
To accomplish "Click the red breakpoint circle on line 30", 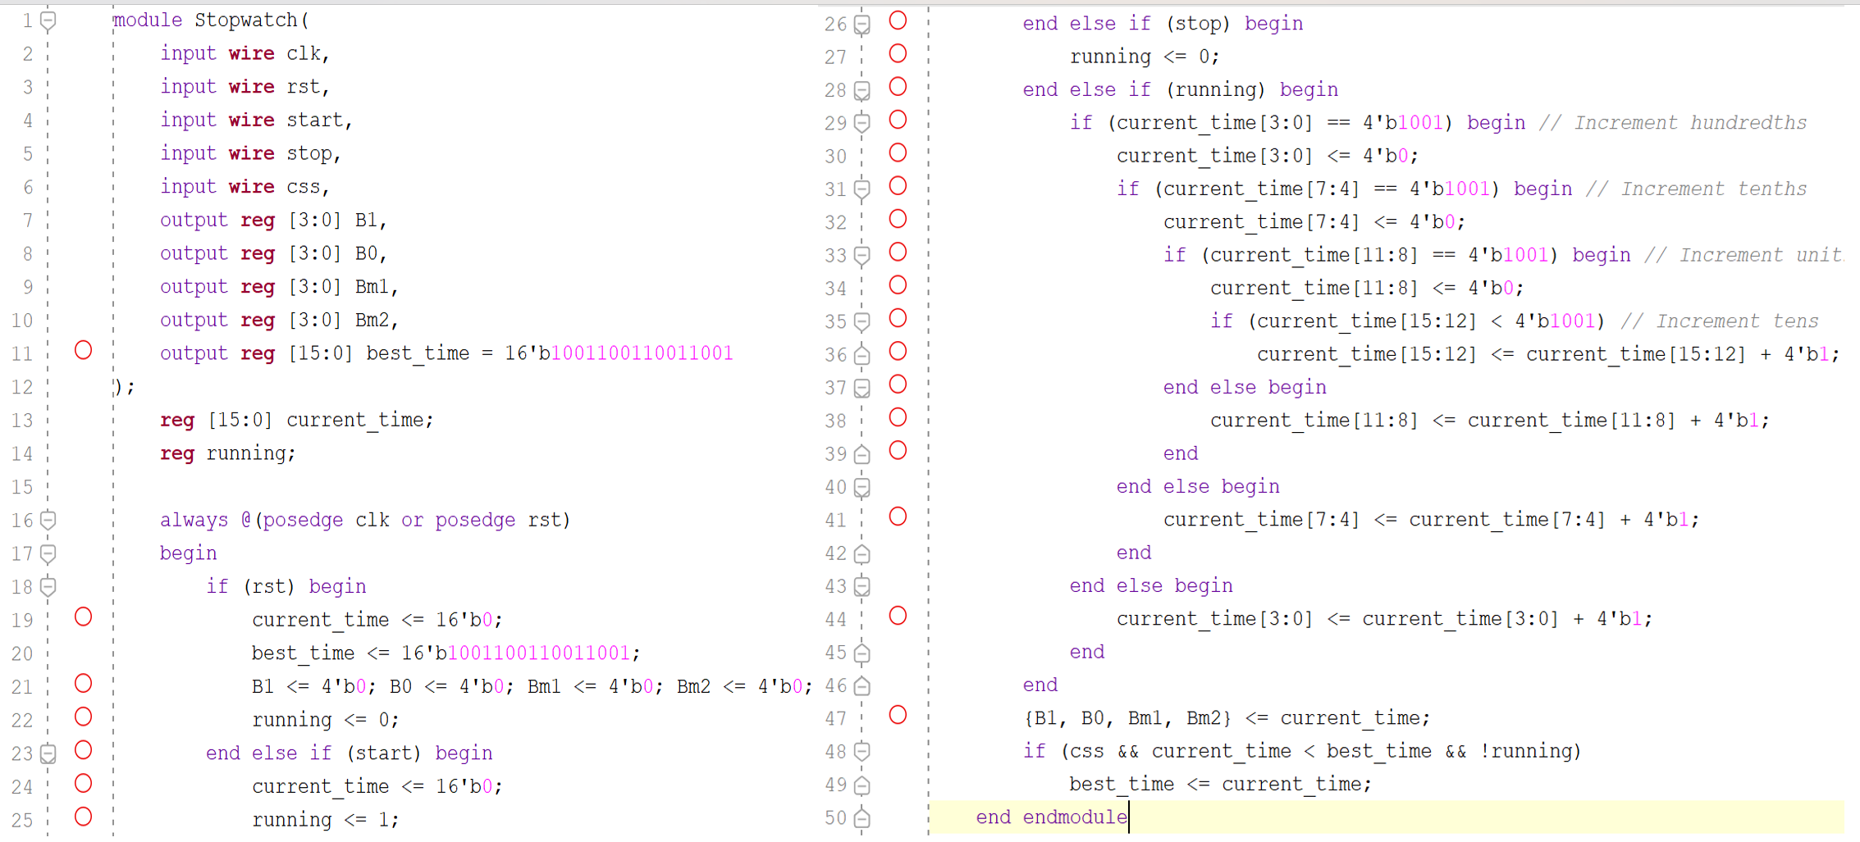I will 898,152.
